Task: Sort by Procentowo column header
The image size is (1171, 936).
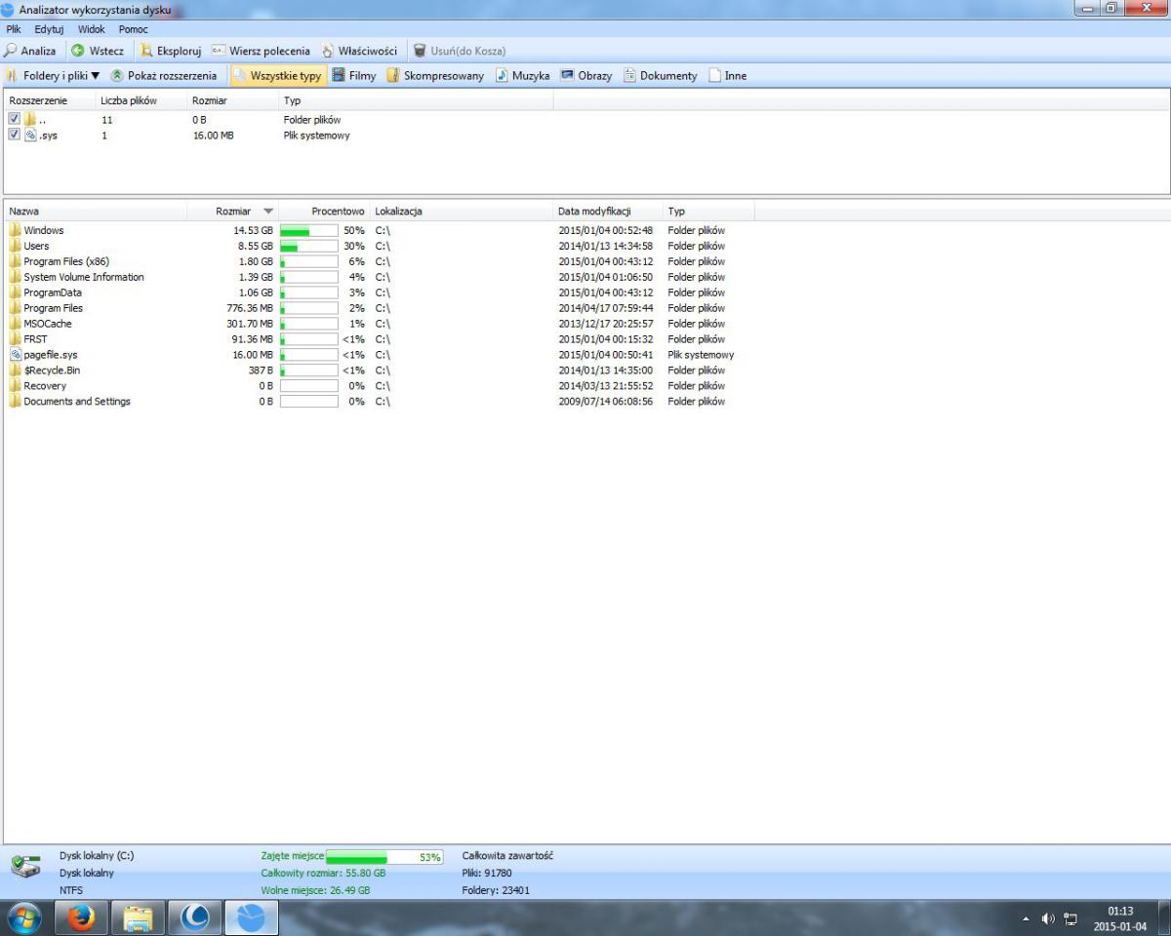Action: point(324,211)
